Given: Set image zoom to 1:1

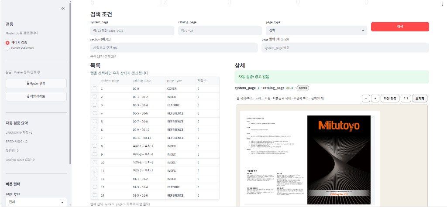Looking at the screenshot, I should click(406, 98).
